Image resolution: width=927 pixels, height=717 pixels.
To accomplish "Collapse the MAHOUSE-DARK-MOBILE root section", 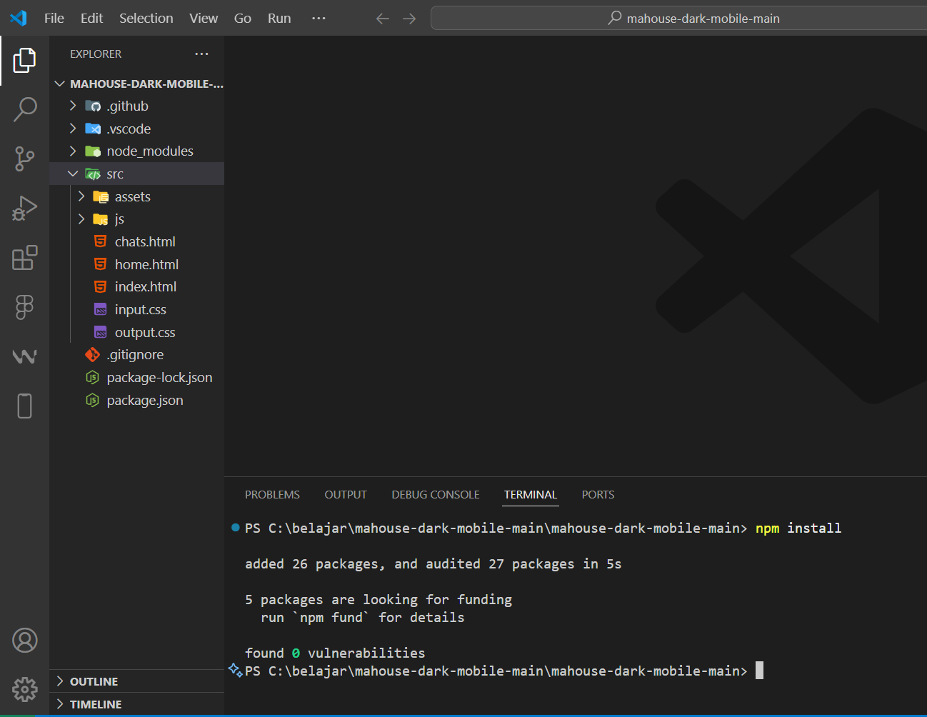I will point(136,84).
